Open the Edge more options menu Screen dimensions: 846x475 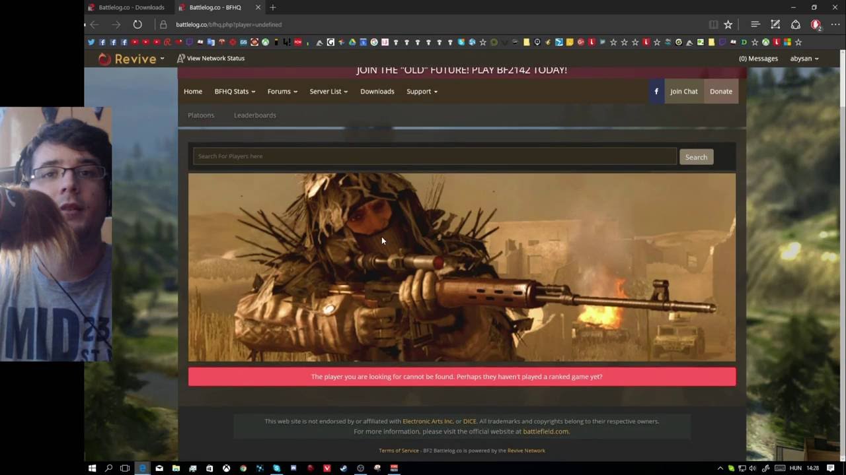tap(835, 24)
